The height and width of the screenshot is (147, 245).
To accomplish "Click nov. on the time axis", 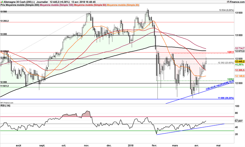I will tap(86, 146).
